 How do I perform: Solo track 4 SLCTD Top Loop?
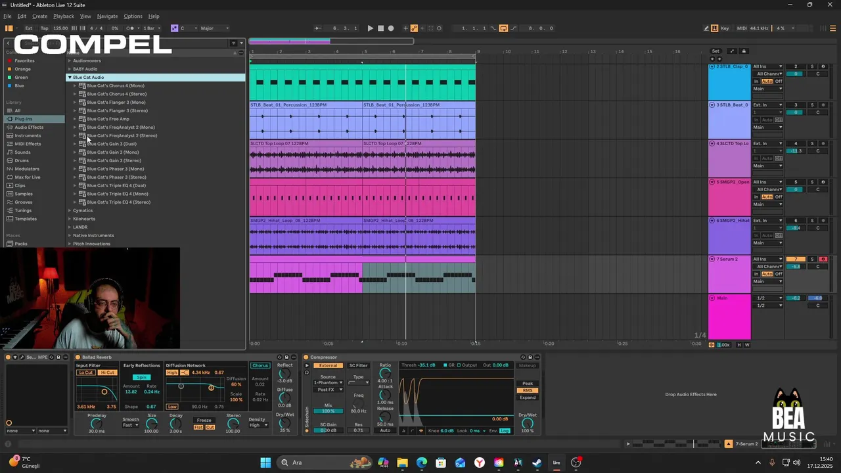pyautogui.click(x=812, y=143)
